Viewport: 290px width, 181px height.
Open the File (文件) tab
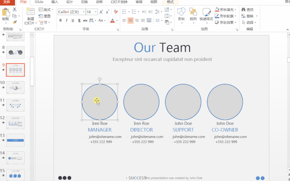pos(7,2)
